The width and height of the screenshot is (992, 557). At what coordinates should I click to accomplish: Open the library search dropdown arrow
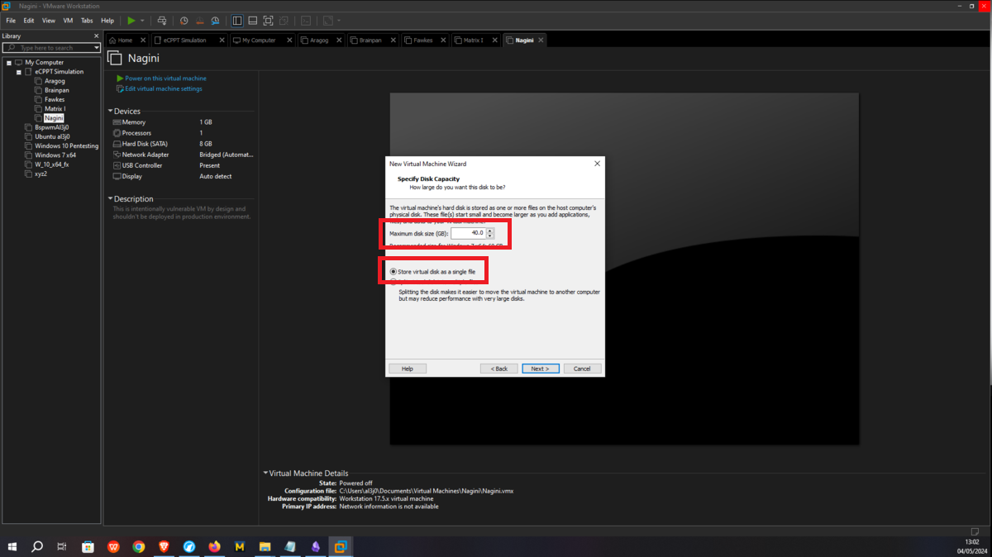click(95, 48)
